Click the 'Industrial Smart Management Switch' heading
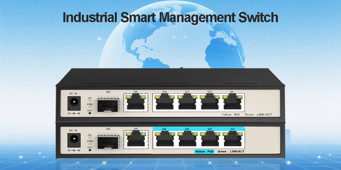 click(170, 18)
